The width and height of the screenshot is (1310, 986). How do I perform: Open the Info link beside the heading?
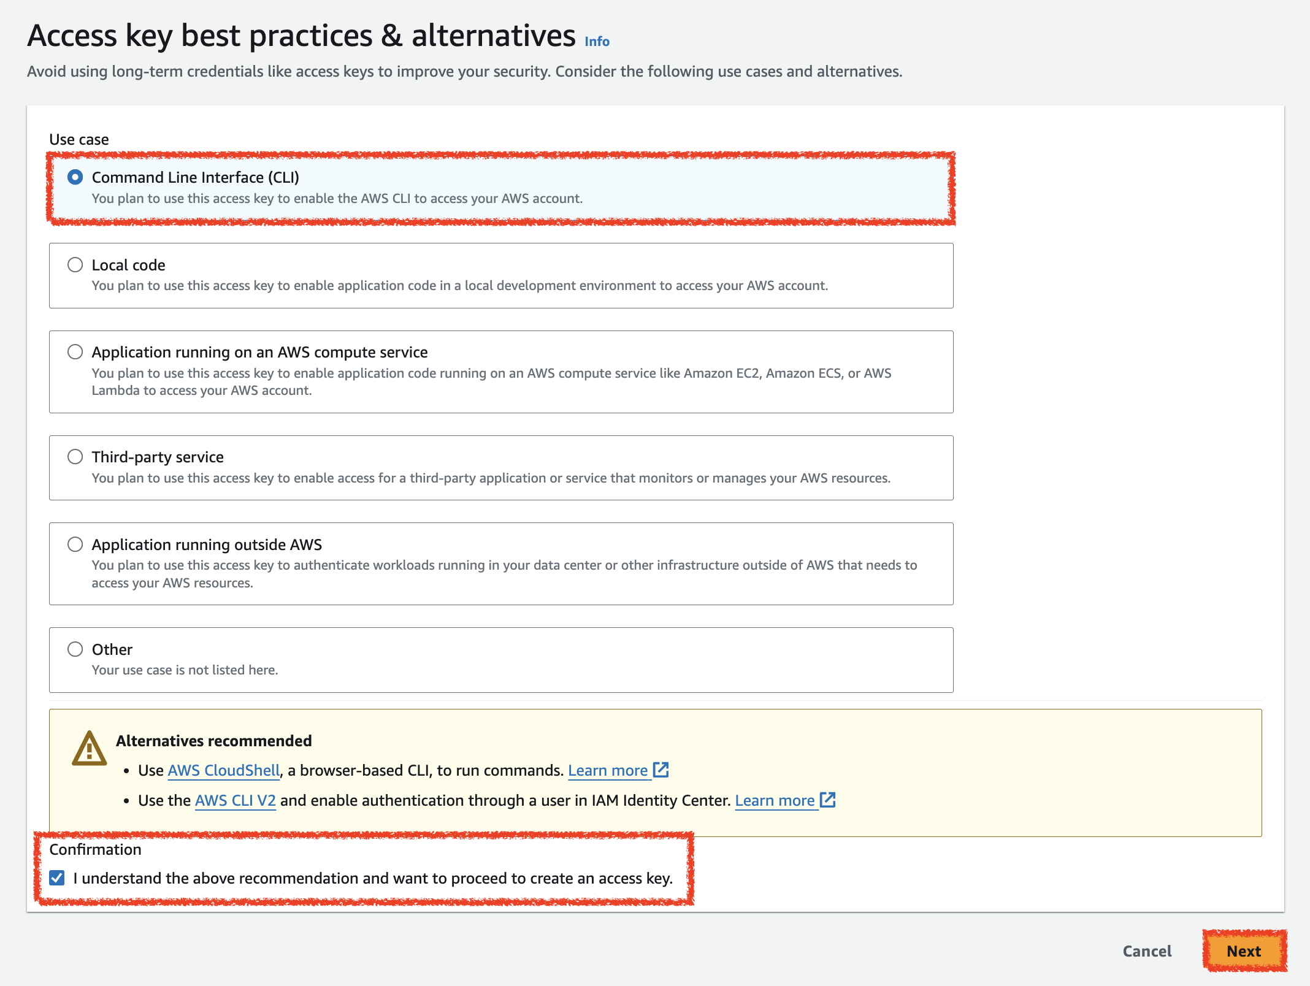pos(597,42)
